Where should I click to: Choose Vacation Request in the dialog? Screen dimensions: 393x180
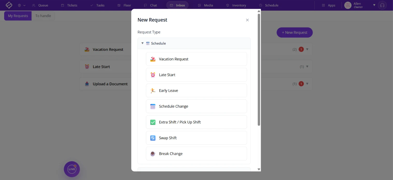197,59
